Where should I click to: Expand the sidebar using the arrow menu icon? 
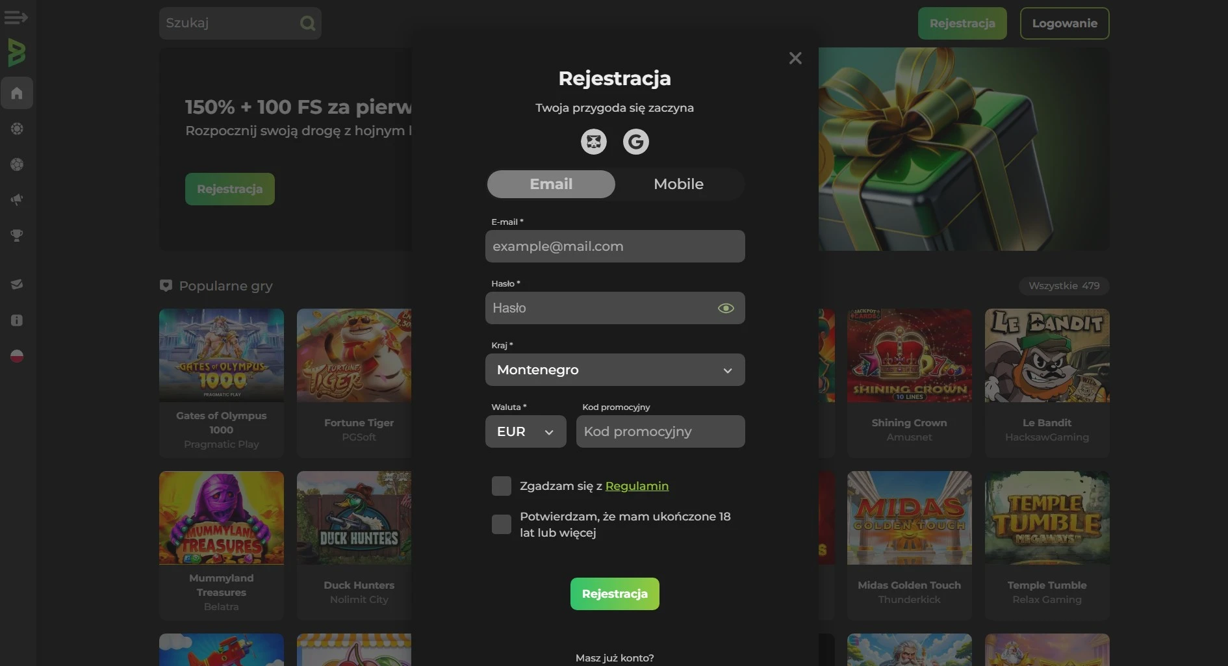[x=16, y=18]
